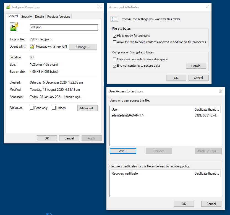Open the Details tab in Properties
Viewport: 230px width, 215px height.
pyautogui.click(x=40, y=17)
